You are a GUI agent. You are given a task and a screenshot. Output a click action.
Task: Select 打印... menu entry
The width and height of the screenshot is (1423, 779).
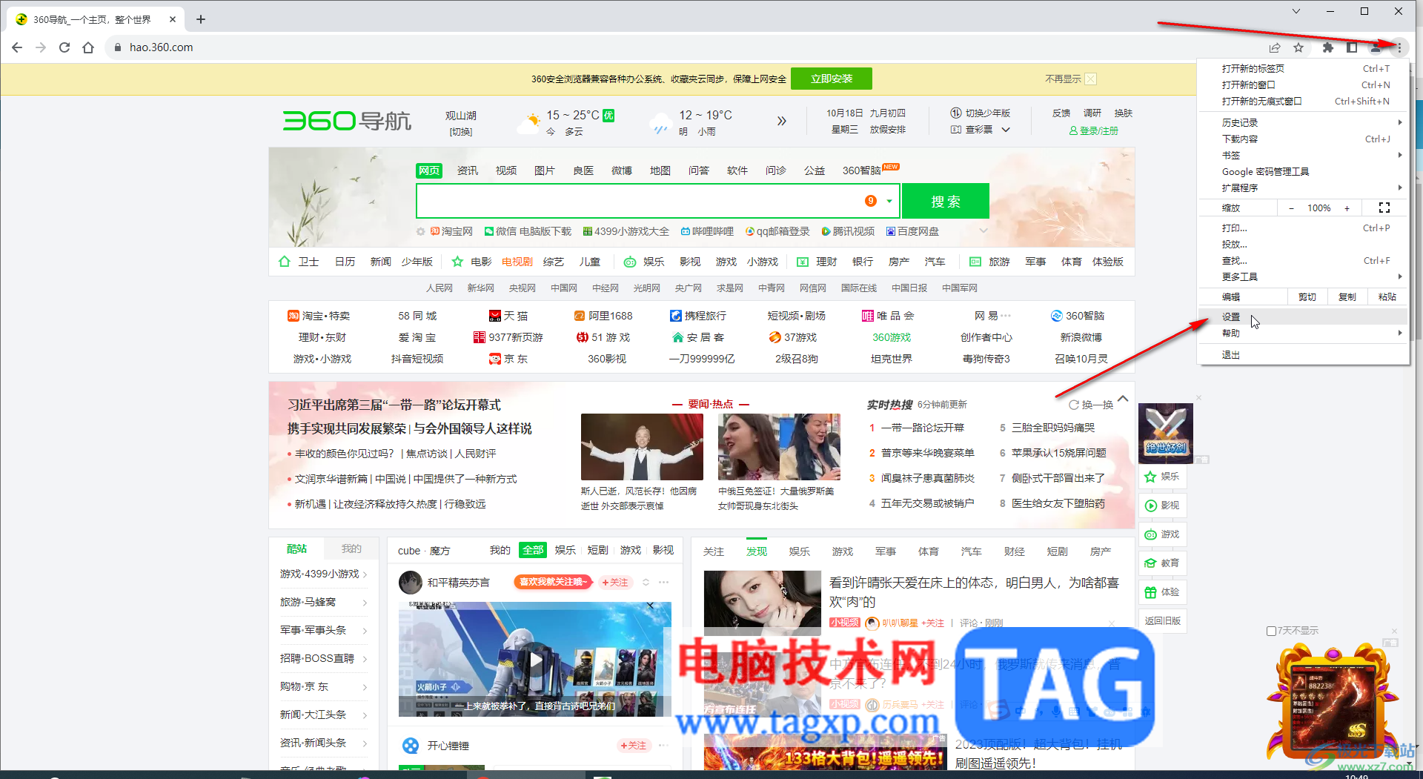click(1303, 228)
